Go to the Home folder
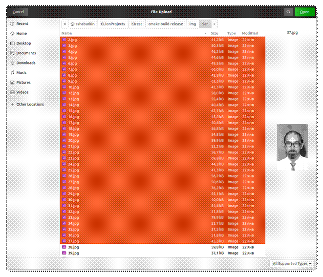 pos(22,33)
